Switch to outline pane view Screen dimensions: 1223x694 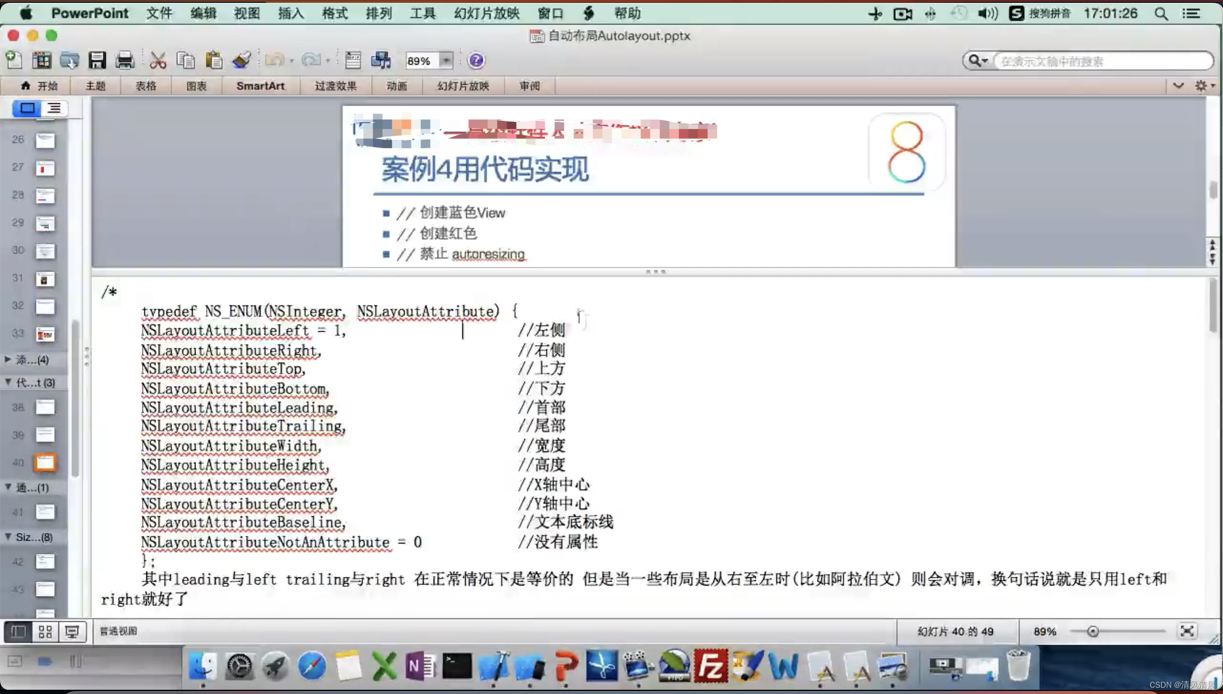54,108
